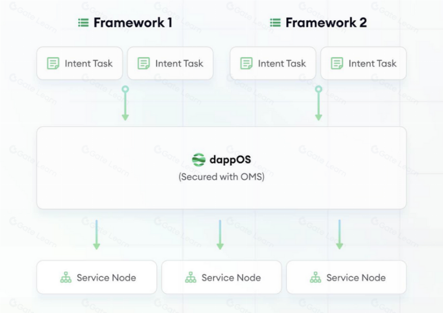Screen dimensions: 443x313
Task: Click the note icon in Framework 1's first Intent Task
Action: click(x=53, y=63)
